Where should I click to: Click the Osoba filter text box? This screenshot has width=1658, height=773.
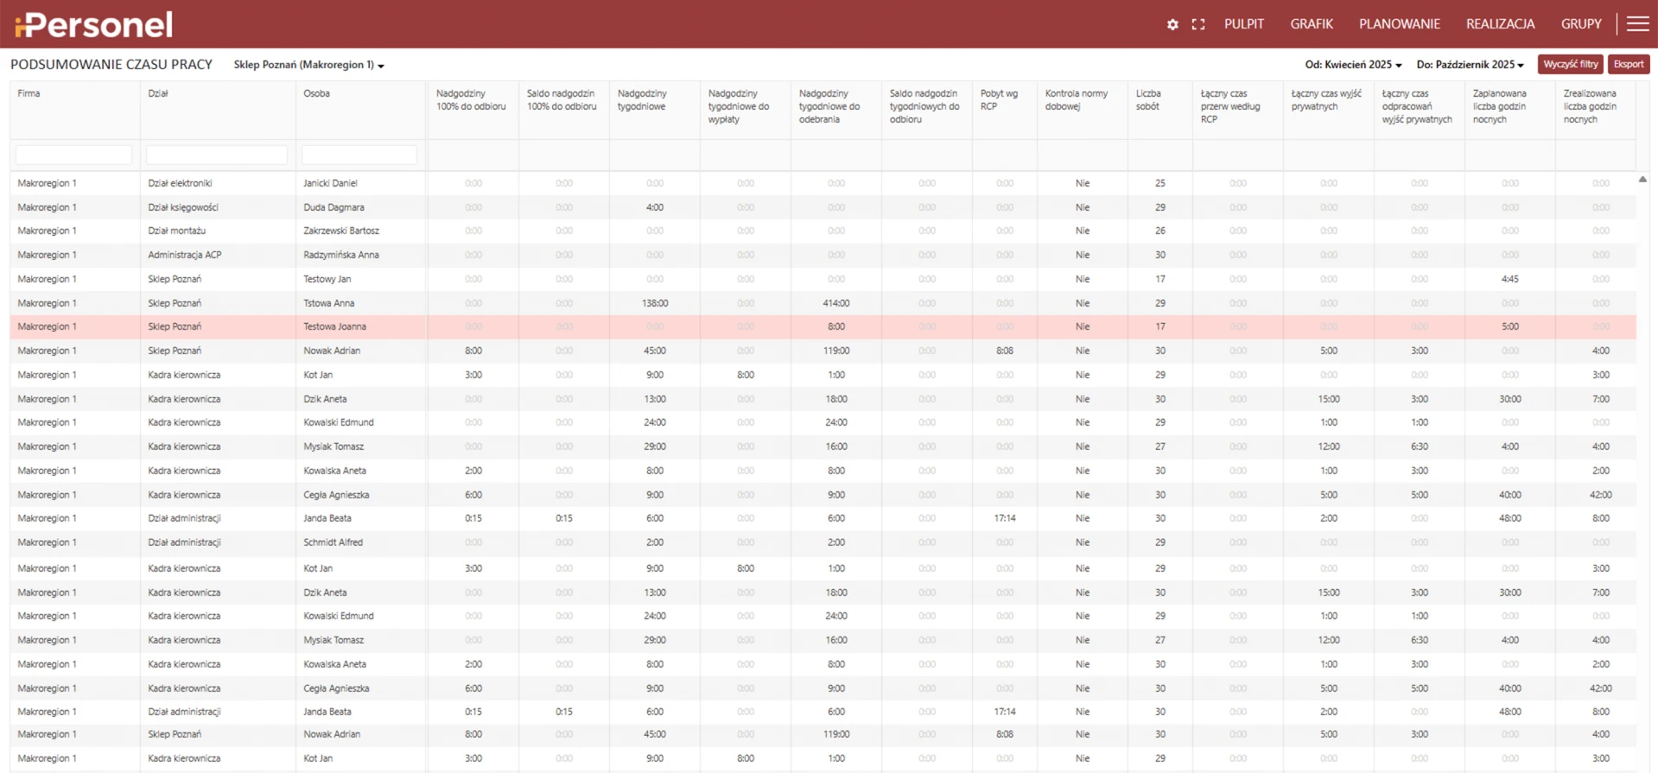(x=359, y=155)
